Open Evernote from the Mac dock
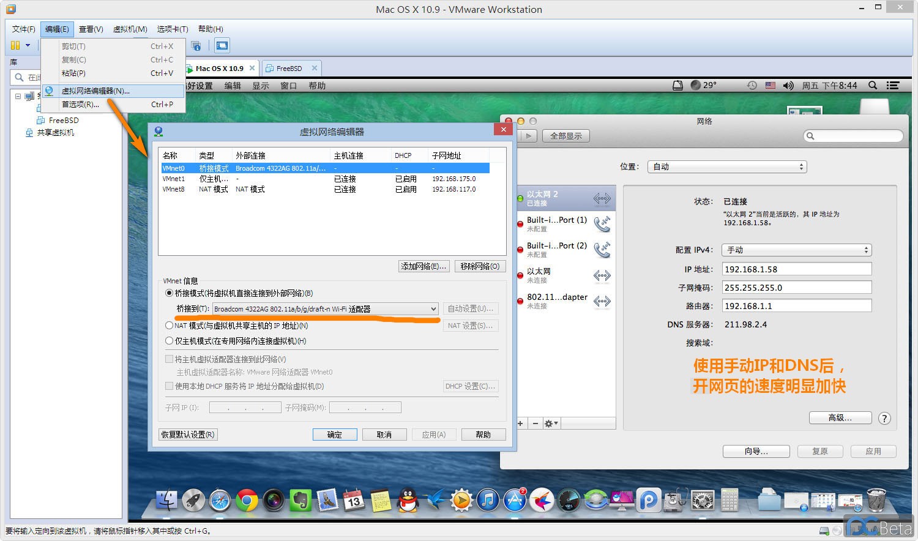 pos(300,501)
